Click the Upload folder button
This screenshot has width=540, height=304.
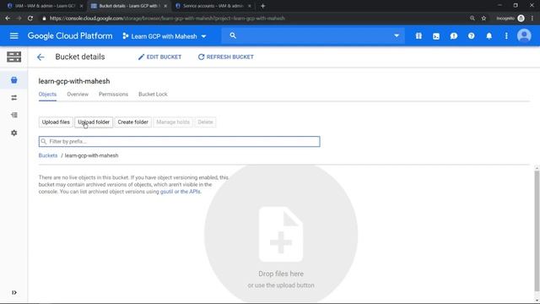coord(94,122)
